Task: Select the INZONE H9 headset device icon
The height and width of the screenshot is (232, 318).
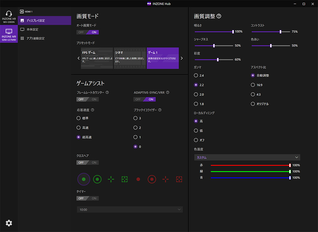Action: click(9, 16)
